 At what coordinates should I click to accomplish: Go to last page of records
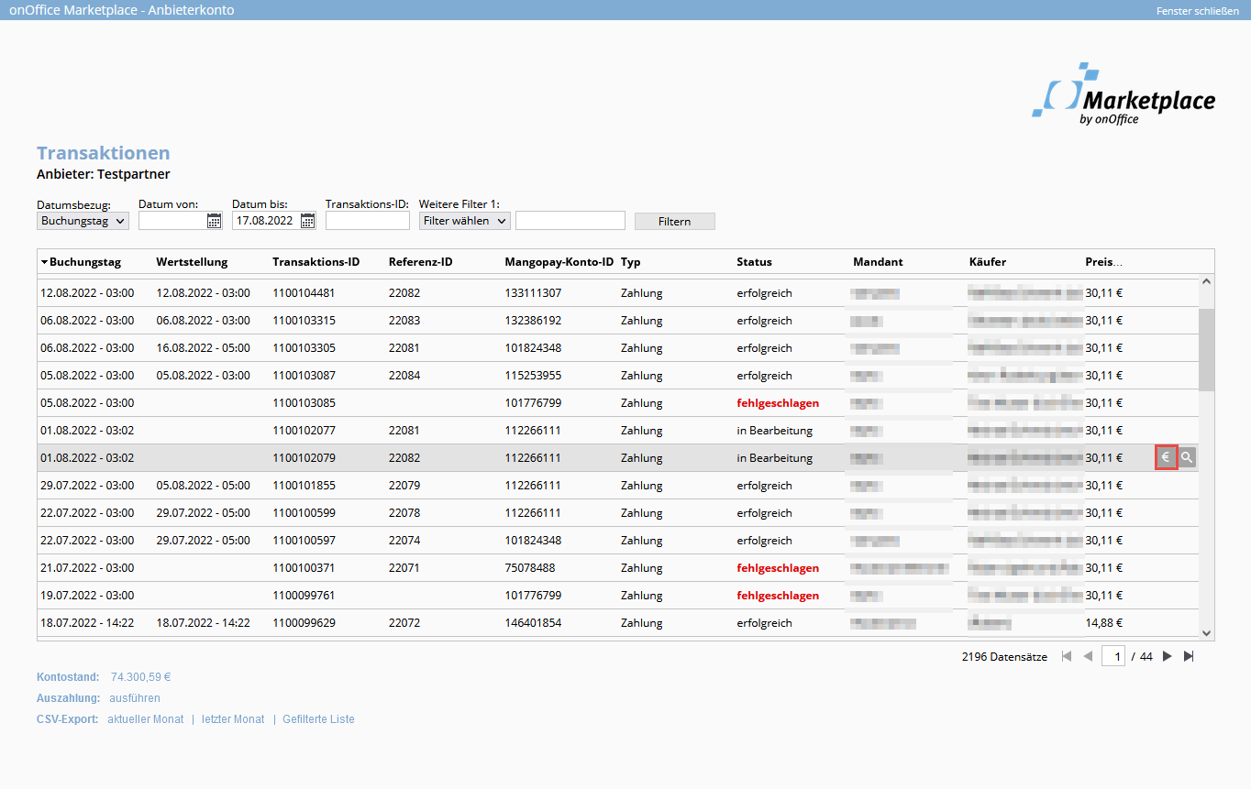tap(1189, 656)
